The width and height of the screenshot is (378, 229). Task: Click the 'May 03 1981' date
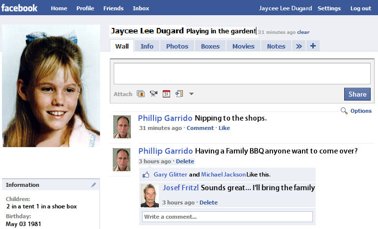click(24, 224)
